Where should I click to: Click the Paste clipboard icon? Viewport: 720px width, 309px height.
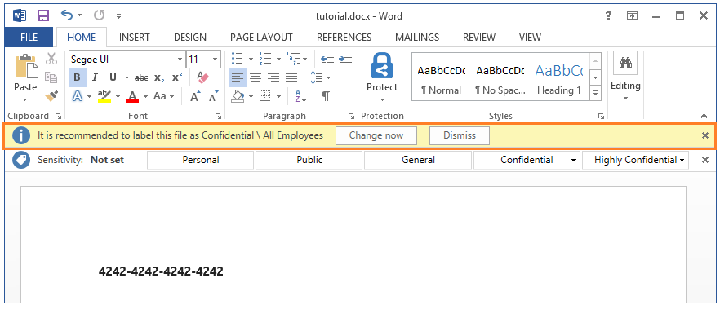(26, 67)
